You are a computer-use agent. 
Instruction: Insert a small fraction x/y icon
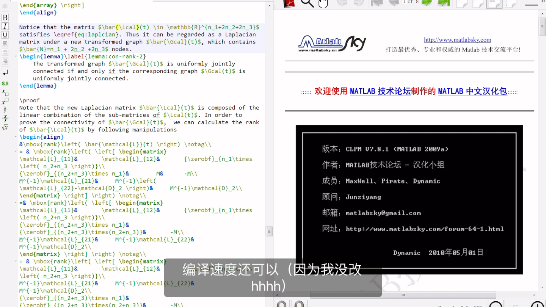[5, 110]
